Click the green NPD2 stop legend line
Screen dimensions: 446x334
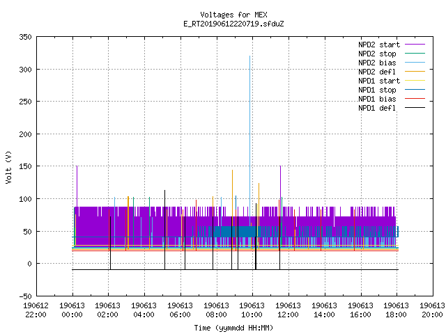tap(415, 54)
